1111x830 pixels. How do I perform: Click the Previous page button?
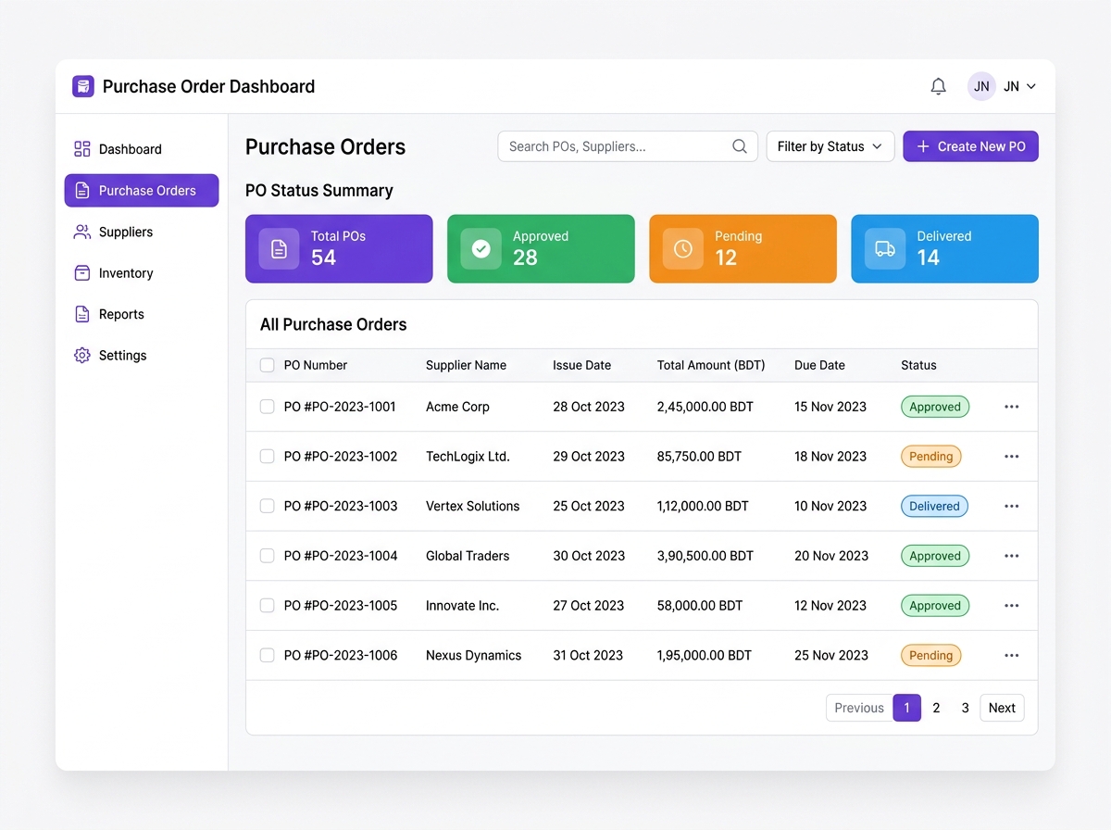[859, 708]
